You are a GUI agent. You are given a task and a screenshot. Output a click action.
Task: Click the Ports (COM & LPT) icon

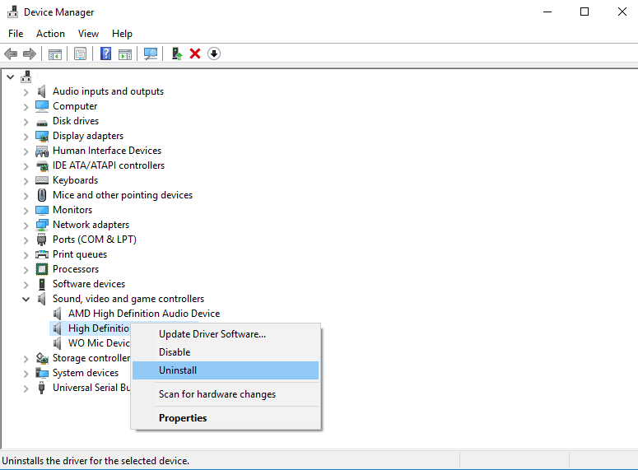coord(41,240)
